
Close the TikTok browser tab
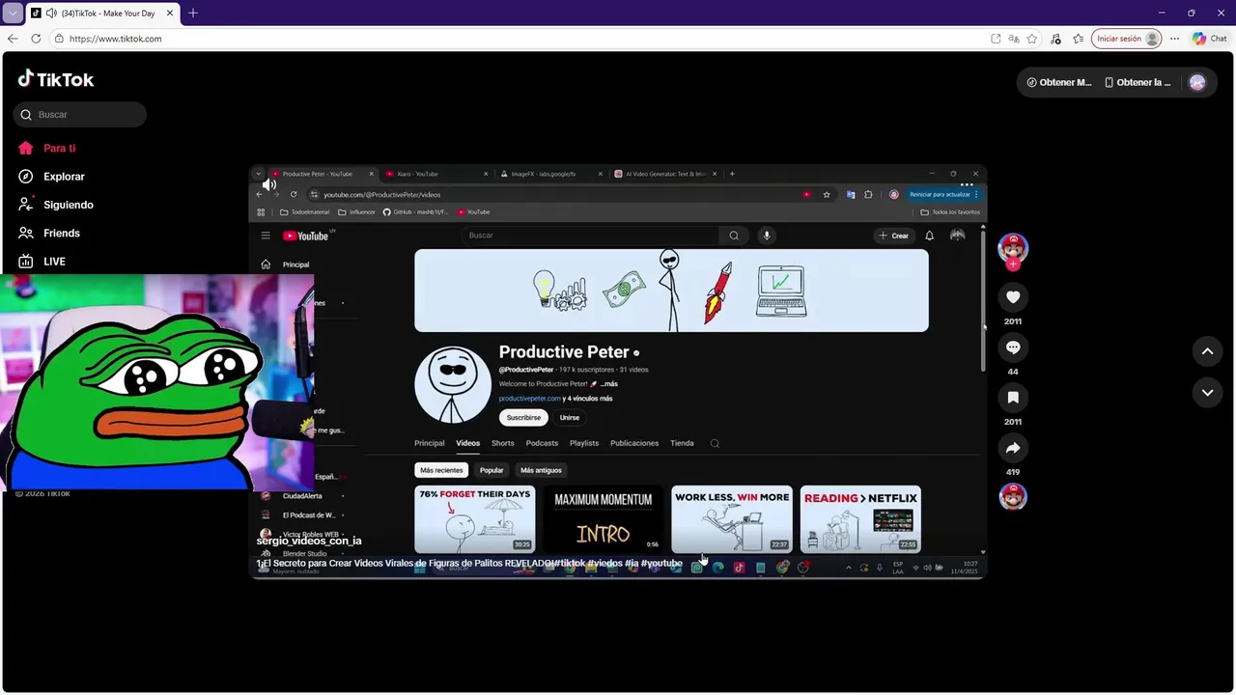(x=170, y=14)
